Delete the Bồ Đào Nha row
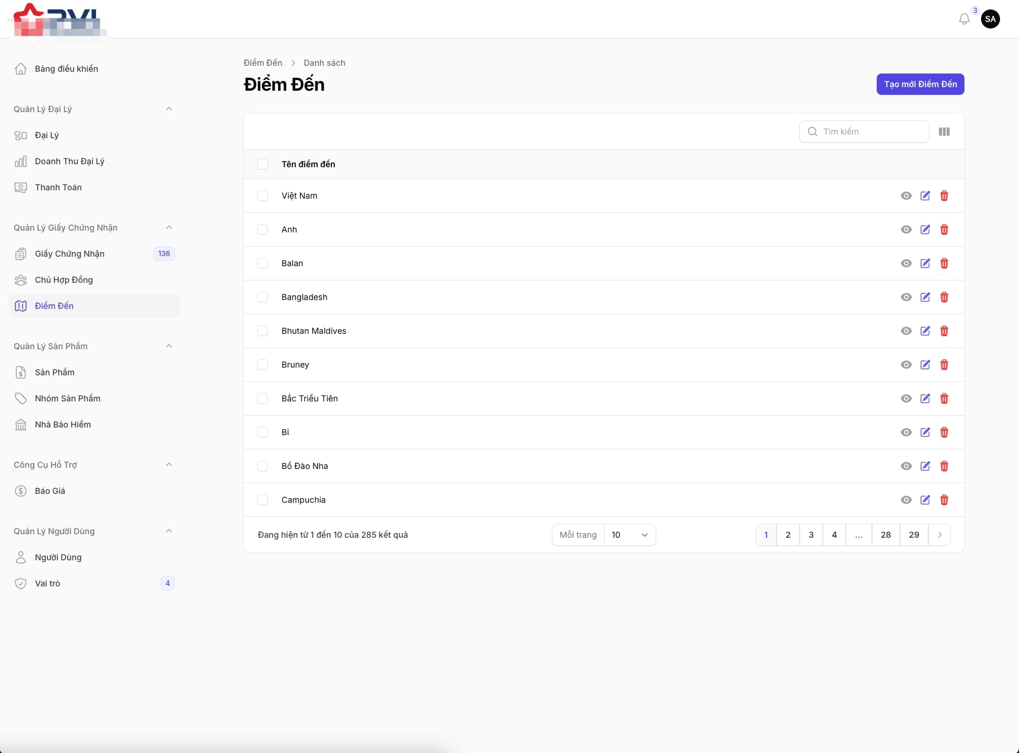This screenshot has width=1019, height=753. (944, 466)
